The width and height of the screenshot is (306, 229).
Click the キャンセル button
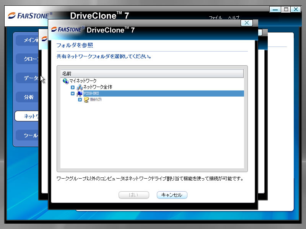point(172,195)
